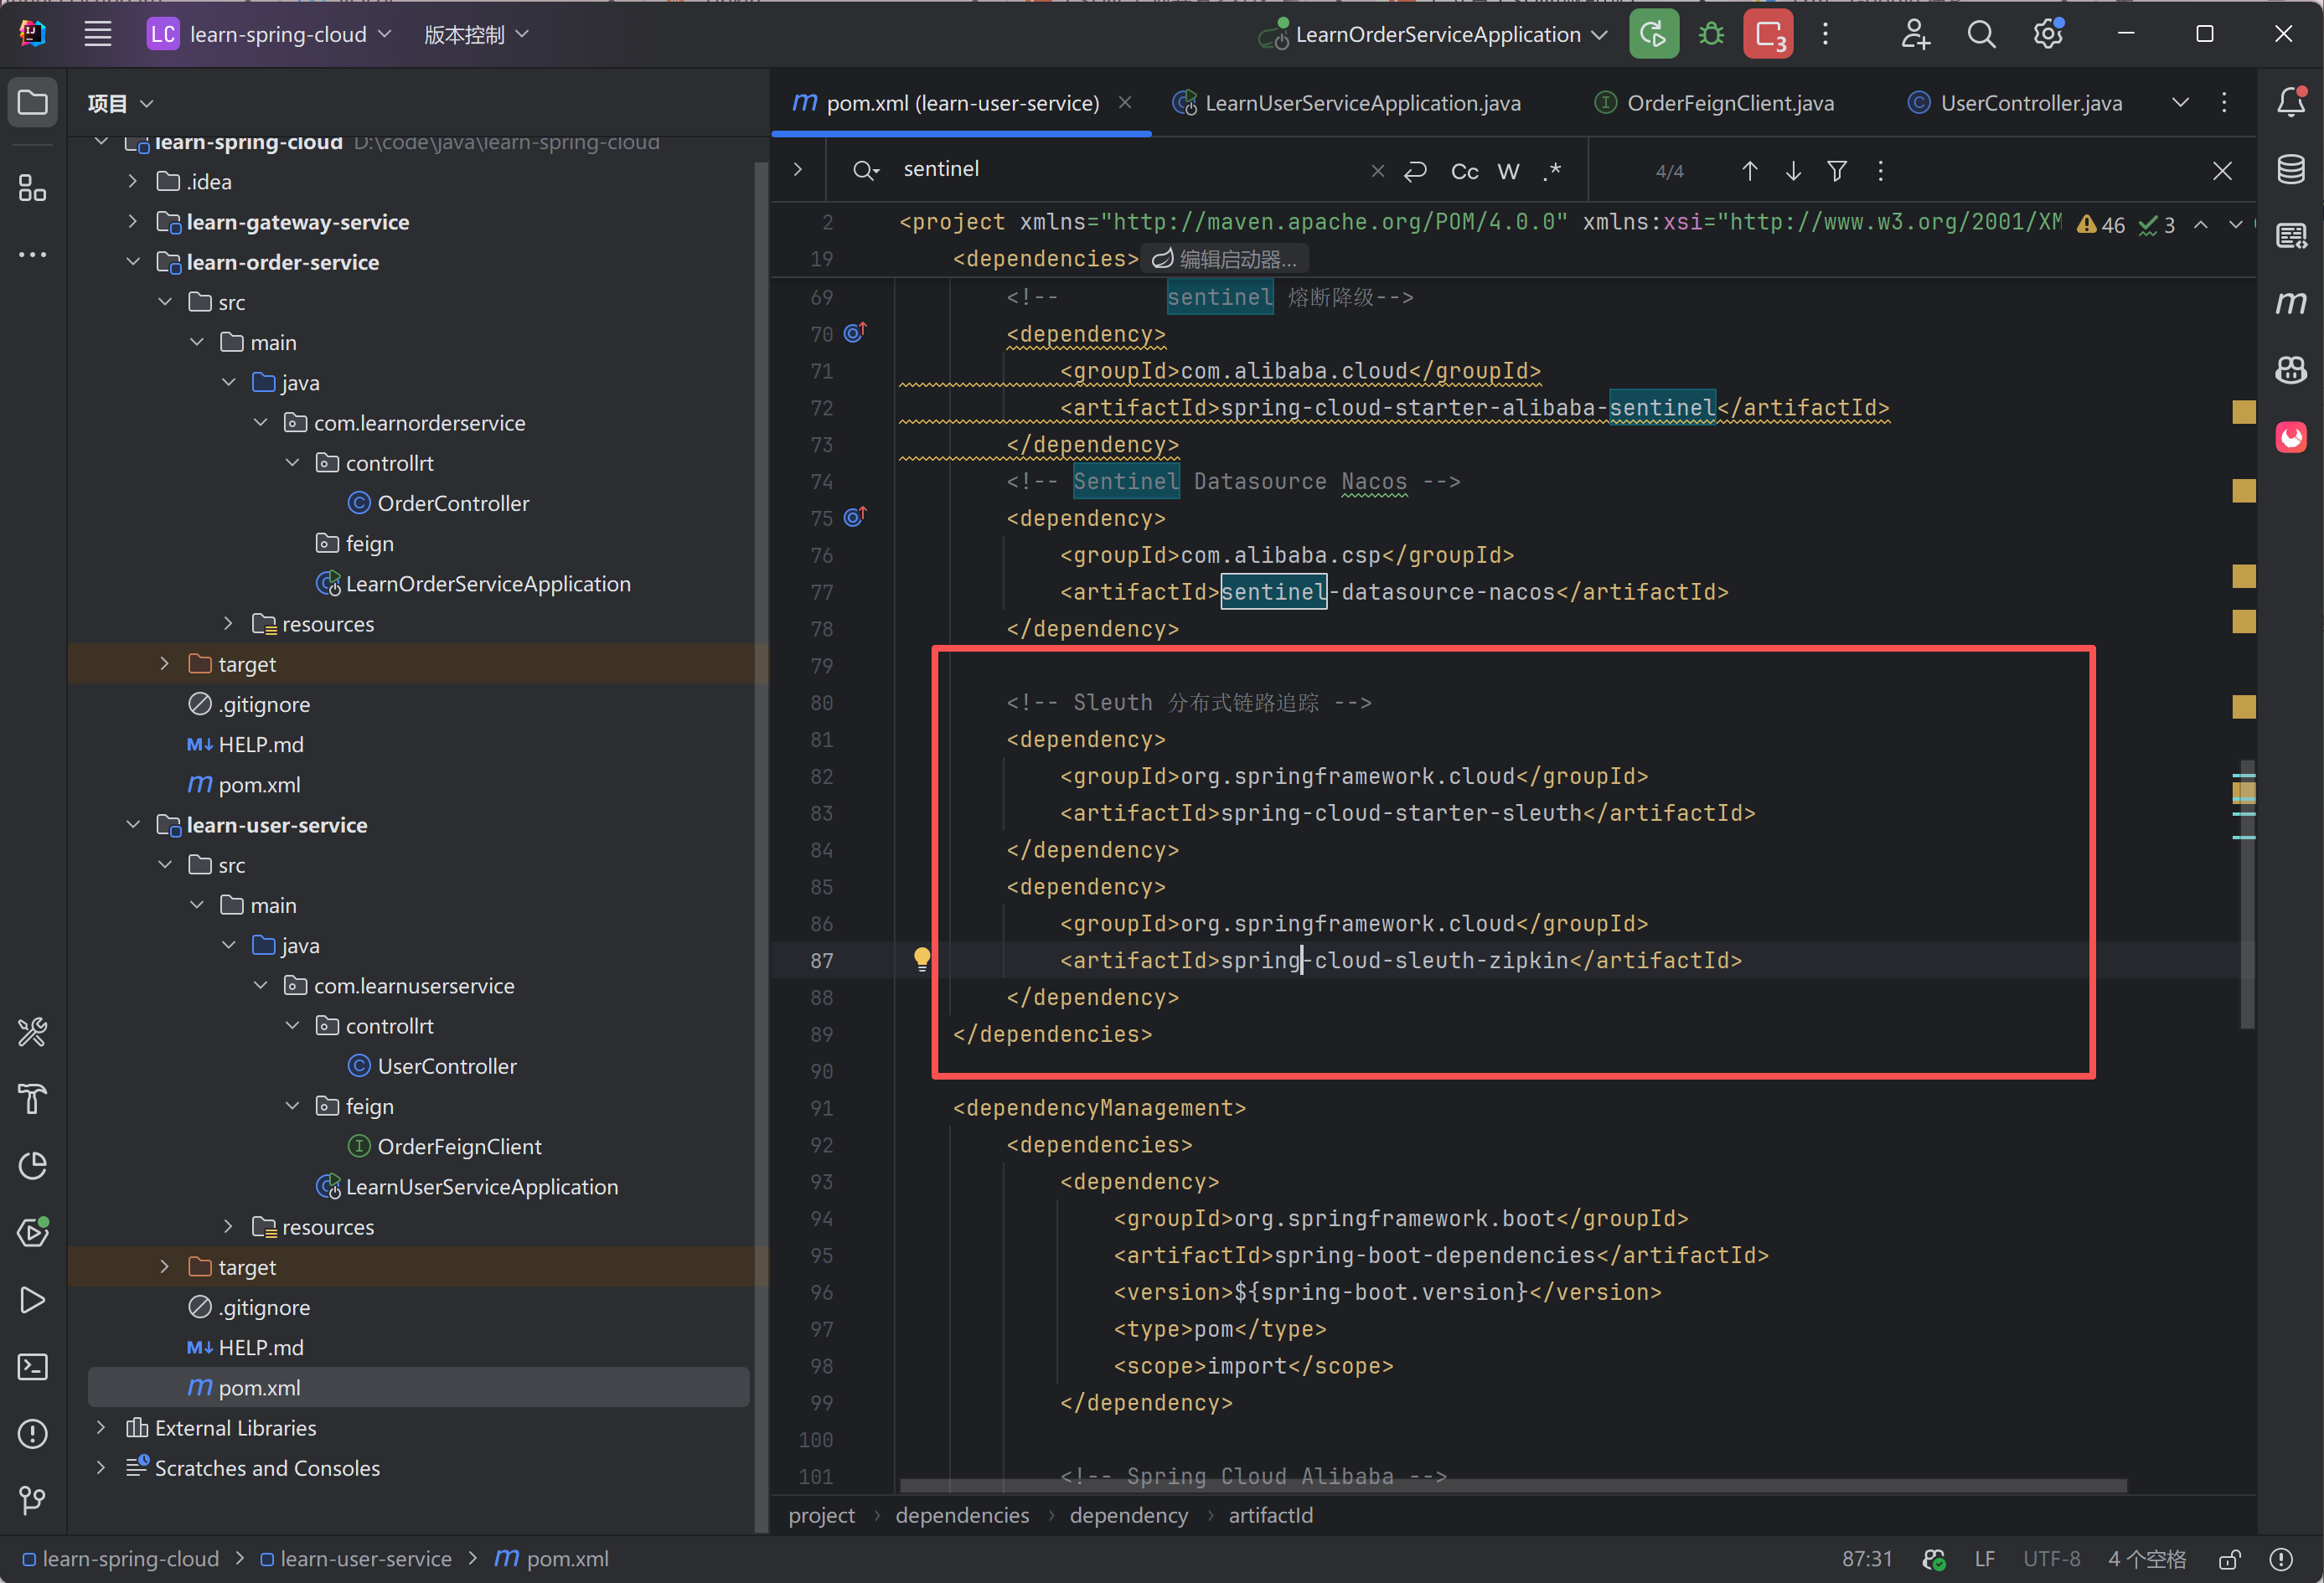Open the Git tool window
This screenshot has height=1583, width=2324.
pyautogui.click(x=33, y=1500)
